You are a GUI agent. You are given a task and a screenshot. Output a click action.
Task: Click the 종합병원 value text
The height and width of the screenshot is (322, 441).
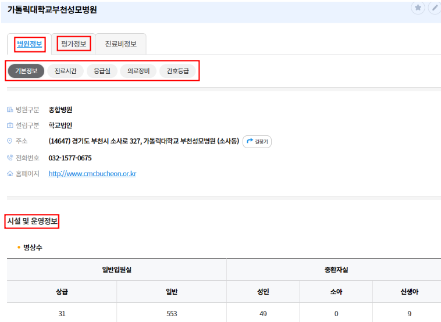pos(61,110)
